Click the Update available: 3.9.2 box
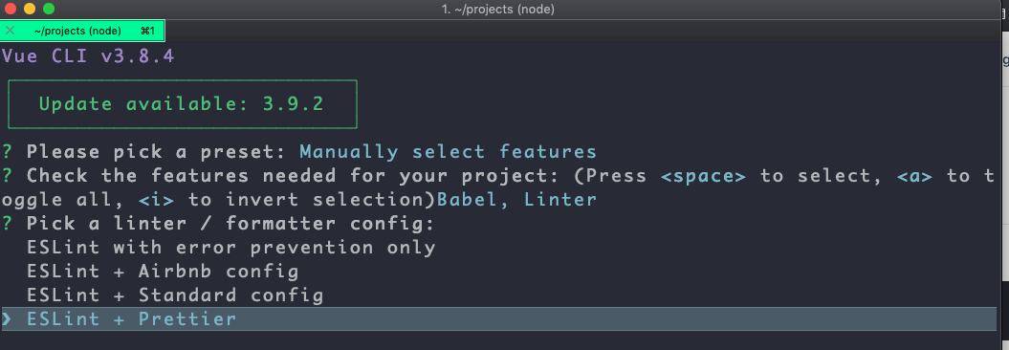 pyautogui.click(x=182, y=104)
